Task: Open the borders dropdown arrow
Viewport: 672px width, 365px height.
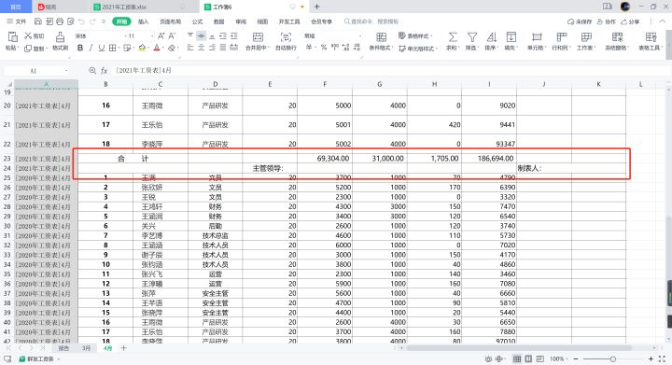Action: click(119, 48)
